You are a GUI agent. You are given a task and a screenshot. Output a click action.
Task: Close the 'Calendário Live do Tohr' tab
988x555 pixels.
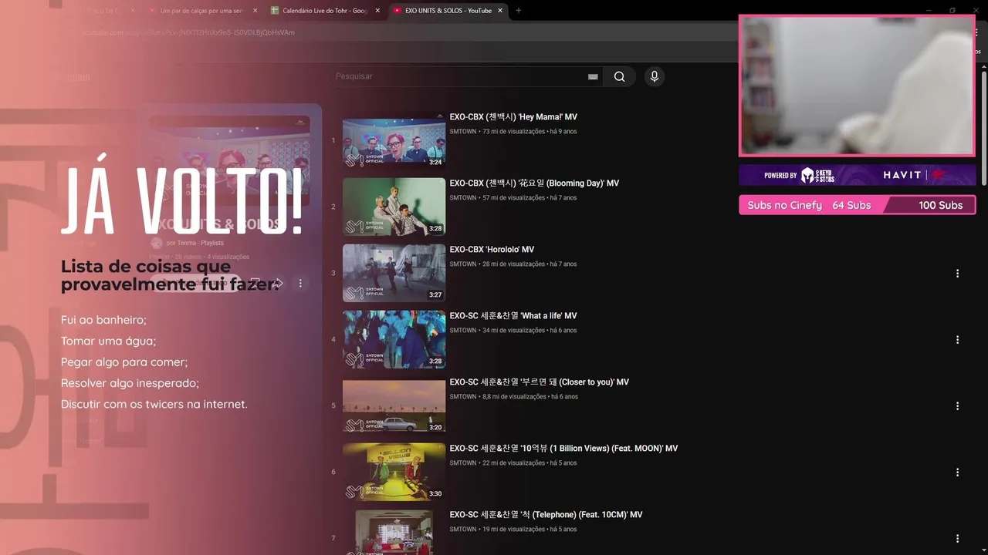(377, 11)
